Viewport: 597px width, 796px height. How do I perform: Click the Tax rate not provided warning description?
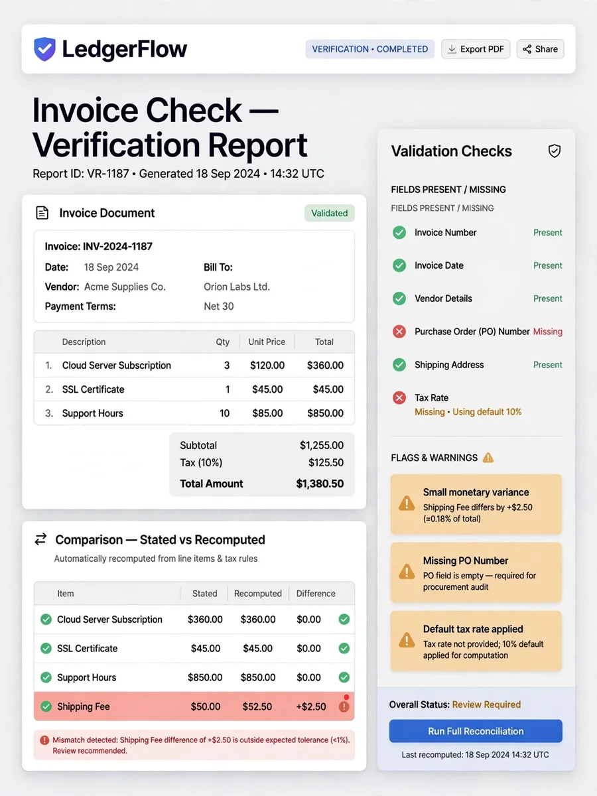pos(484,650)
